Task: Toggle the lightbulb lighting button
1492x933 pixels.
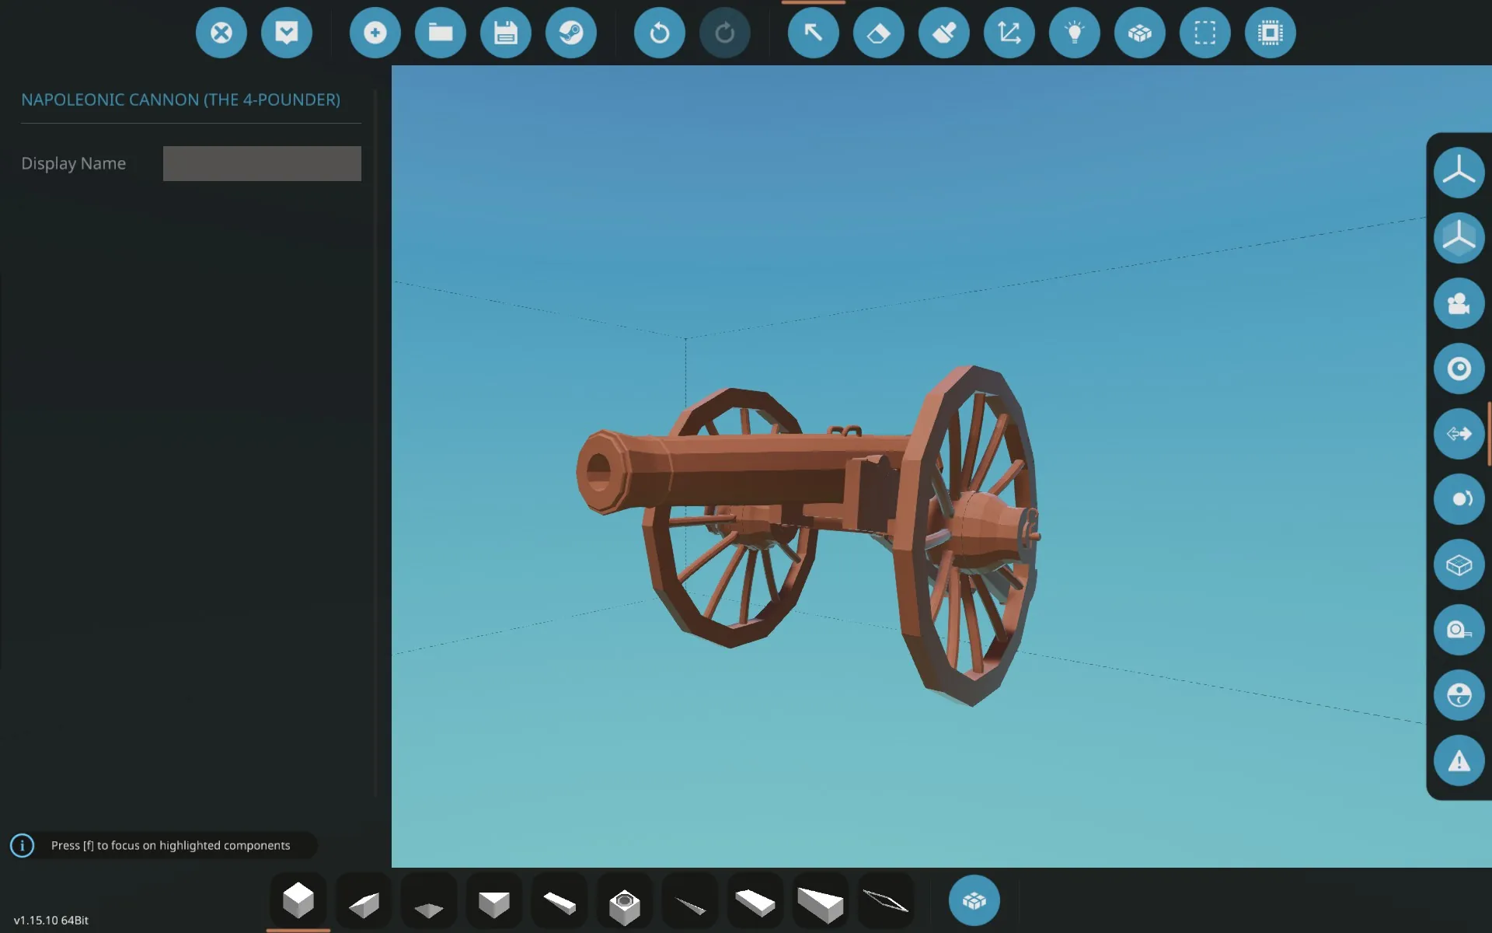Action: (x=1075, y=33)
